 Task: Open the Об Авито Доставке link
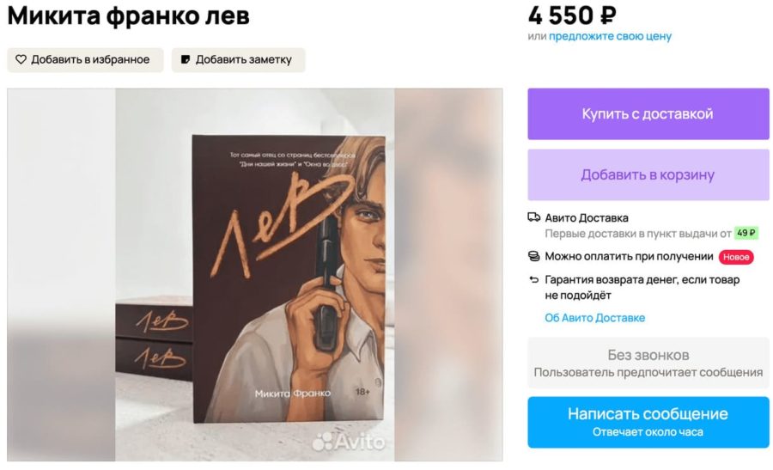point(594,318)
